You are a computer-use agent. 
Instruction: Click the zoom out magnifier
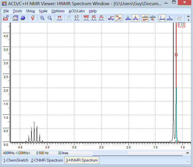50,18
